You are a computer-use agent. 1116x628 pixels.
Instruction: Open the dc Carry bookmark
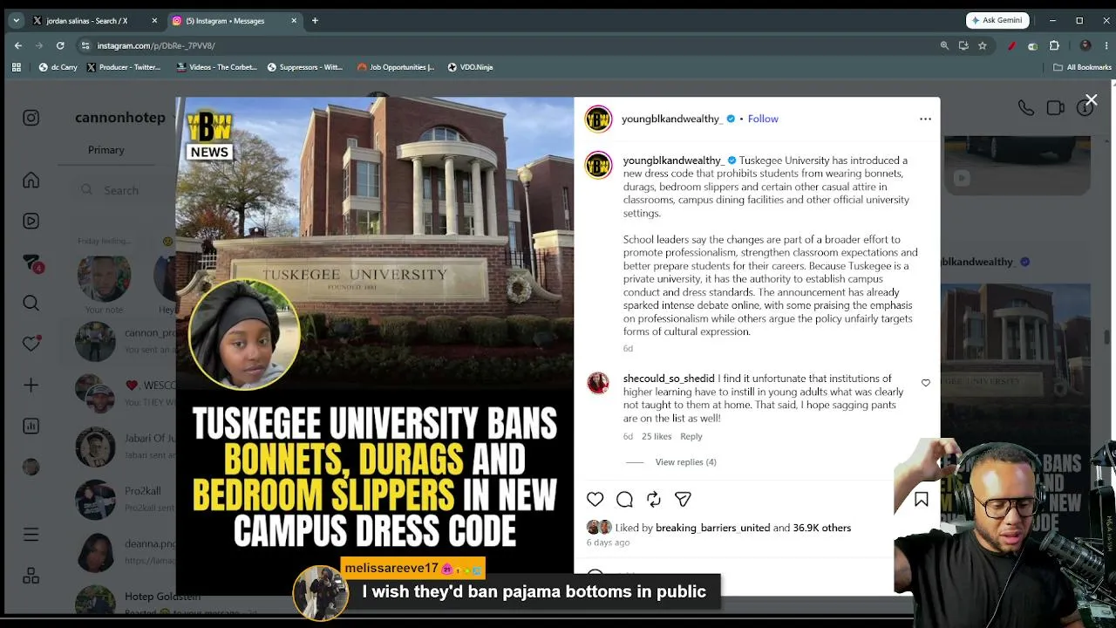click(x=58, y=67)
